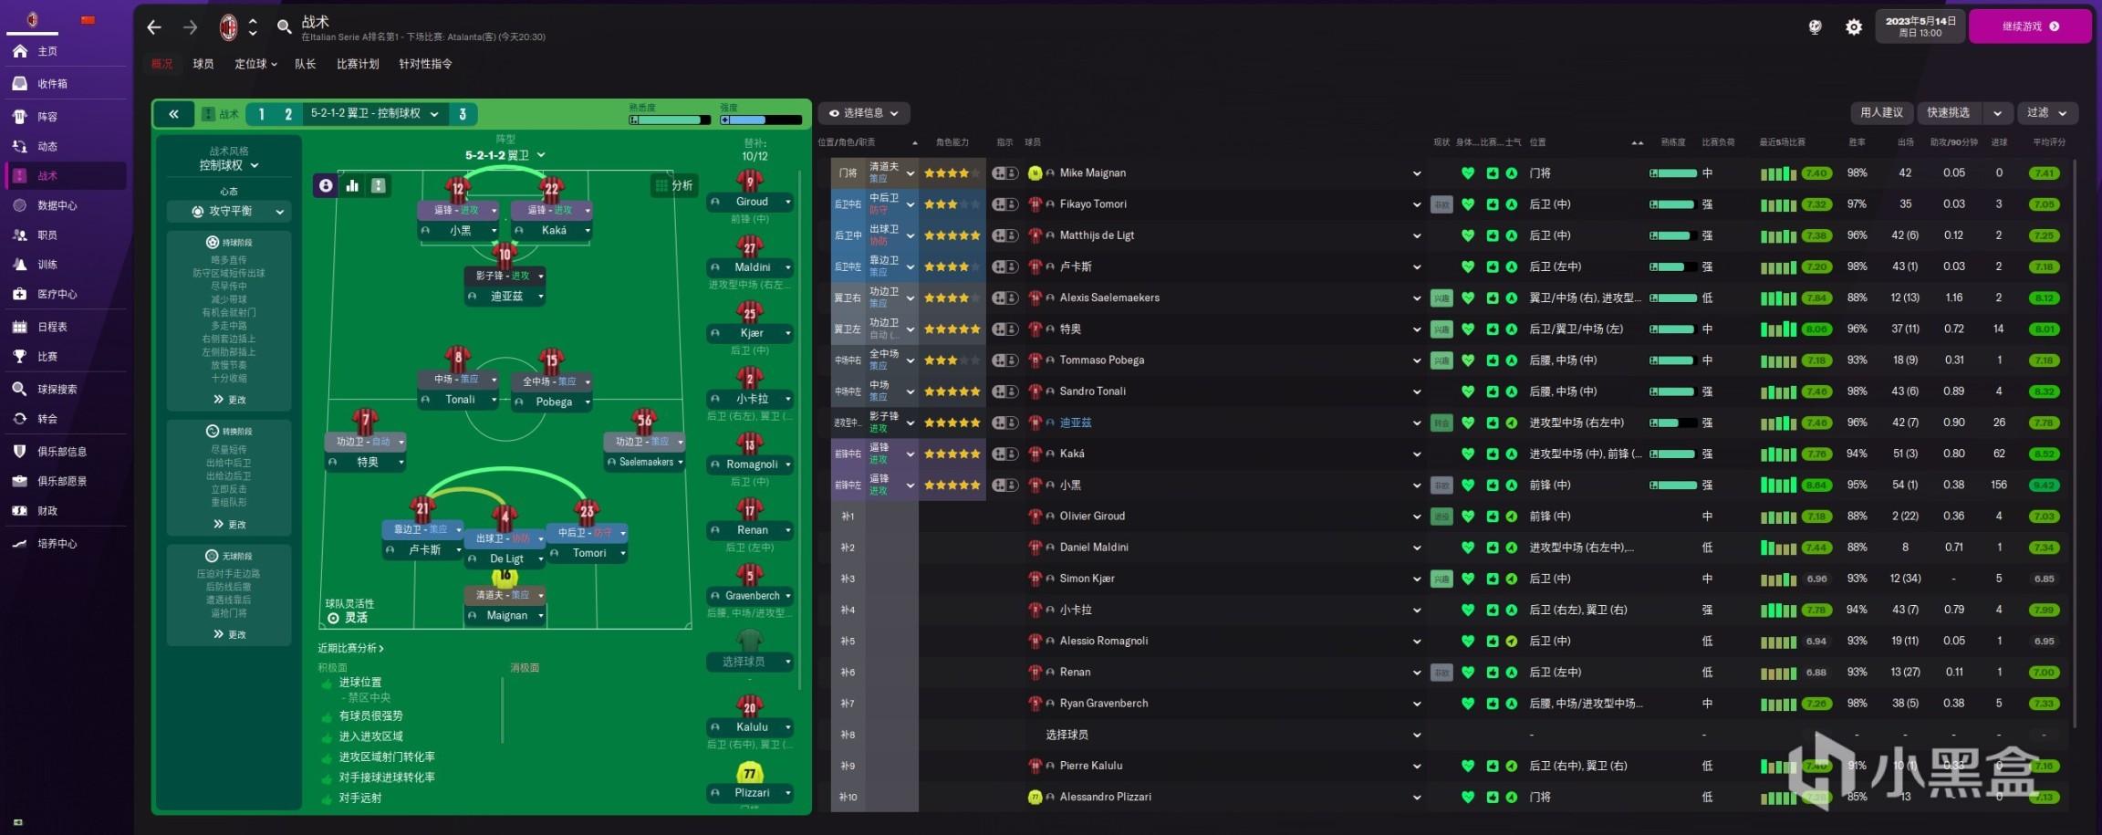Click the 继续游戏 continue button
Viewport: 2102px width, 835px height.
pos(2029,26)
